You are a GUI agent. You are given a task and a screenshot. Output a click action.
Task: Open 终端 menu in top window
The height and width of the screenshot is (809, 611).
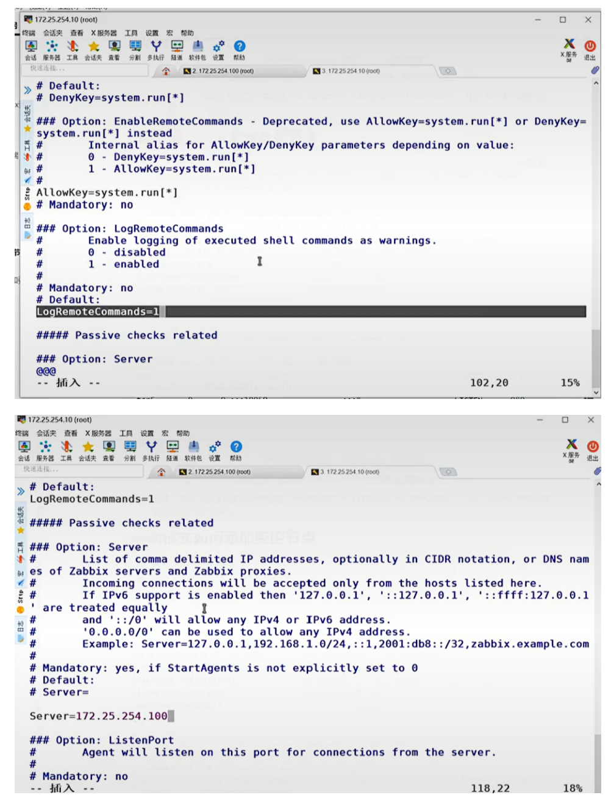tap(29, 33)
